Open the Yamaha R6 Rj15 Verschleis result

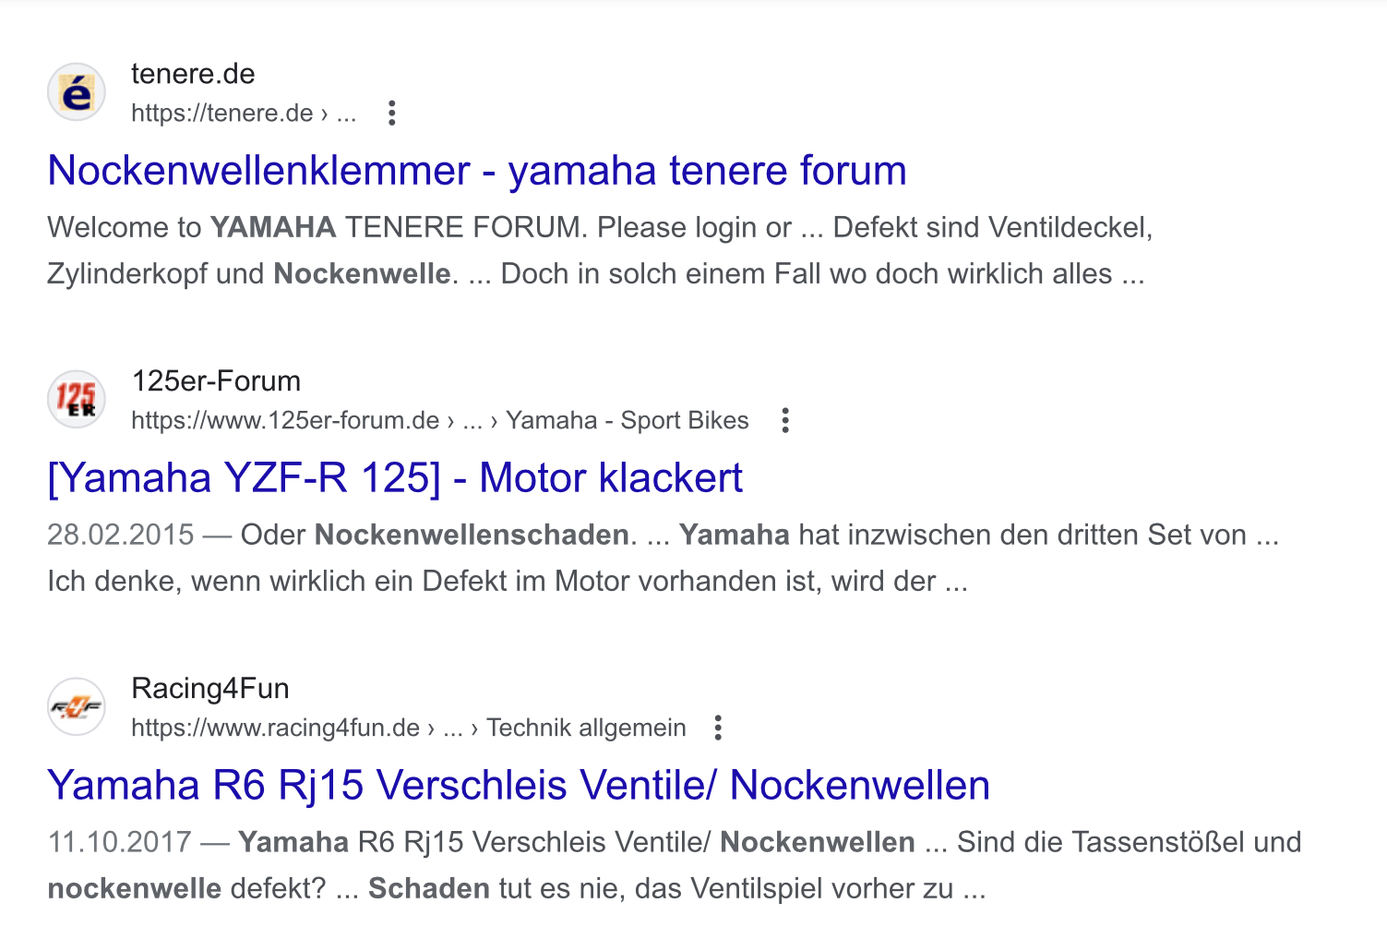519,786
